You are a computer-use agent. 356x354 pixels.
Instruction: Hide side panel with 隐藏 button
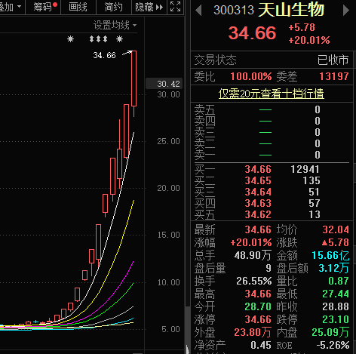(149, 7)
